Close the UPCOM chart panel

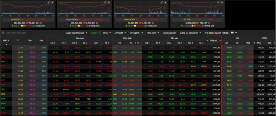tap(222, 2)
